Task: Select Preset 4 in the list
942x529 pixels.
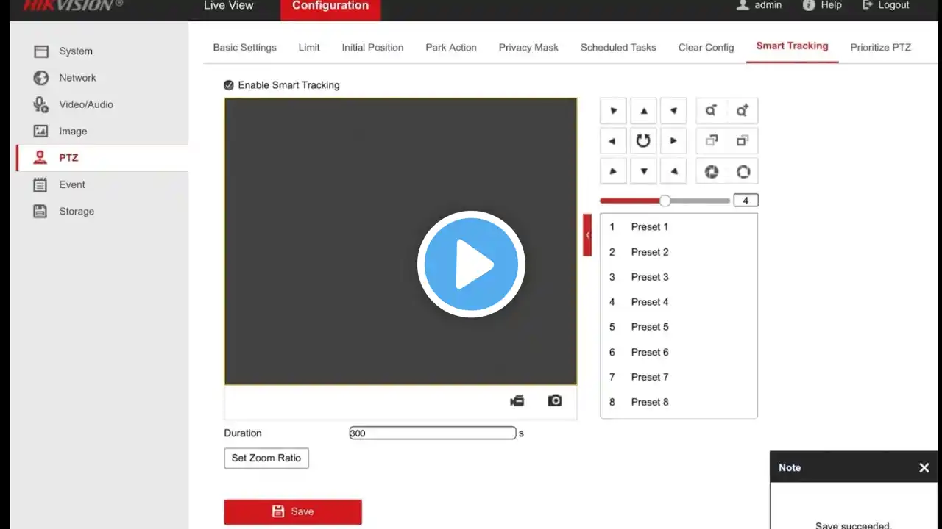Action: pos(679,302)
